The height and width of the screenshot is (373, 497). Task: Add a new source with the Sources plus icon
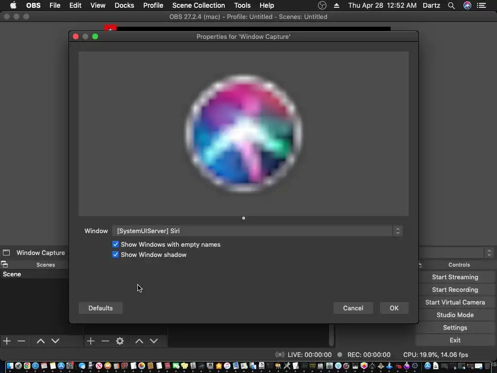[x=91, y=341]
